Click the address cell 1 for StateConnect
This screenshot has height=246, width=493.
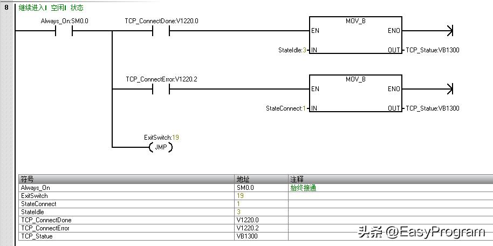click(261, 204)
